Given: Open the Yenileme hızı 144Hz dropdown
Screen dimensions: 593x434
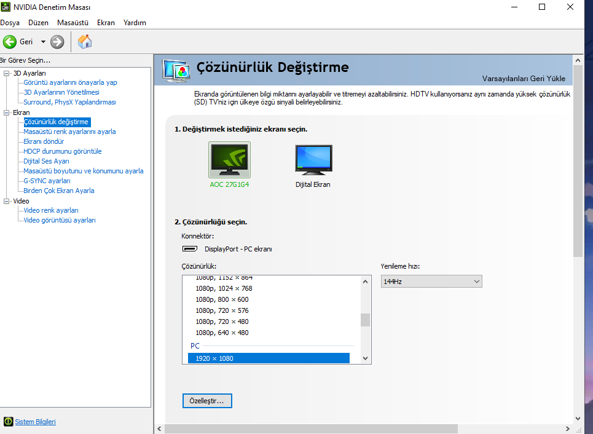Looking at the screenshot, I should coord(431,282).
